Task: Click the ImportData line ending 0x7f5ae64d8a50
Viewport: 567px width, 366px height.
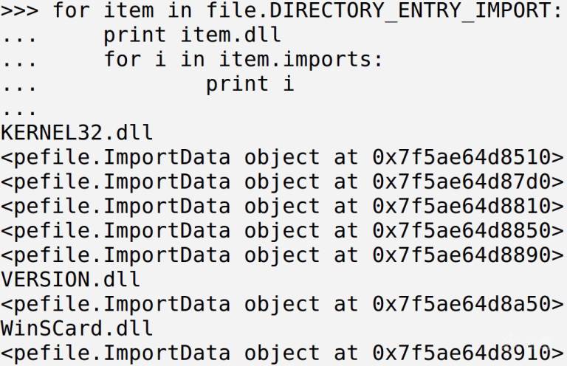Action: [x=282, y=304]
